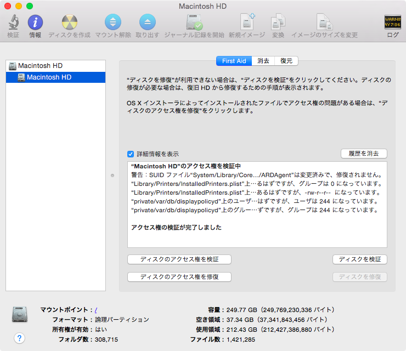Click the ディスクを検証 button
This screenshot has width=406, height=351.
(360, 259)
